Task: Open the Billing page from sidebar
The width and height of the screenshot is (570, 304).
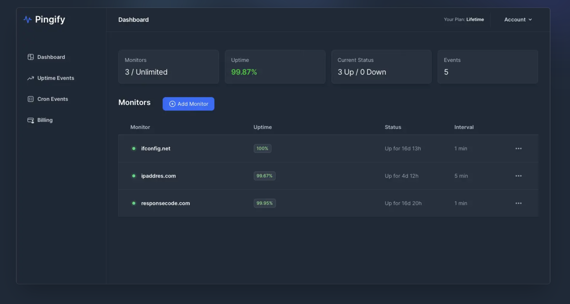Action: coord(40,120)
